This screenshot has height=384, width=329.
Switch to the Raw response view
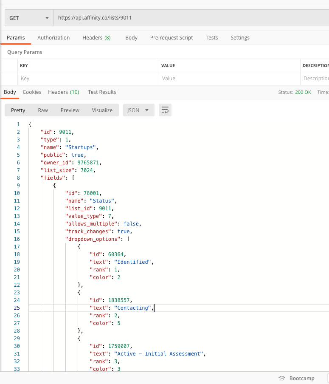pos(42,110)
